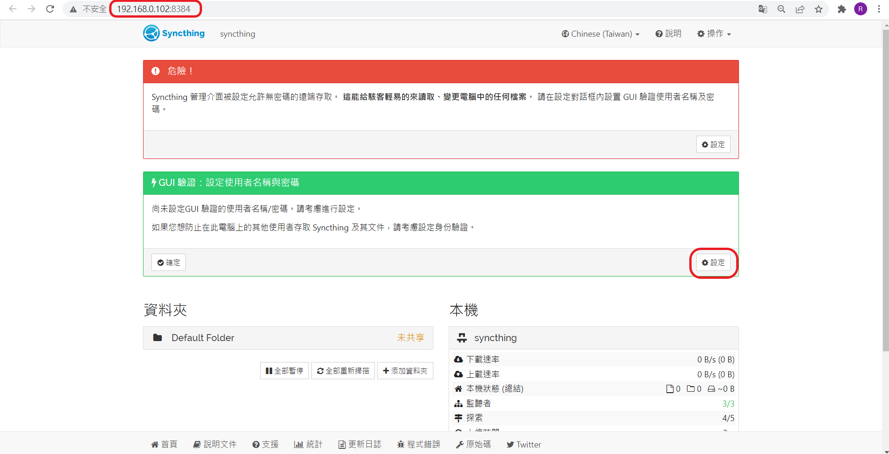Click the 全部暫停 button
889x454 pixels.
(284, 371)
